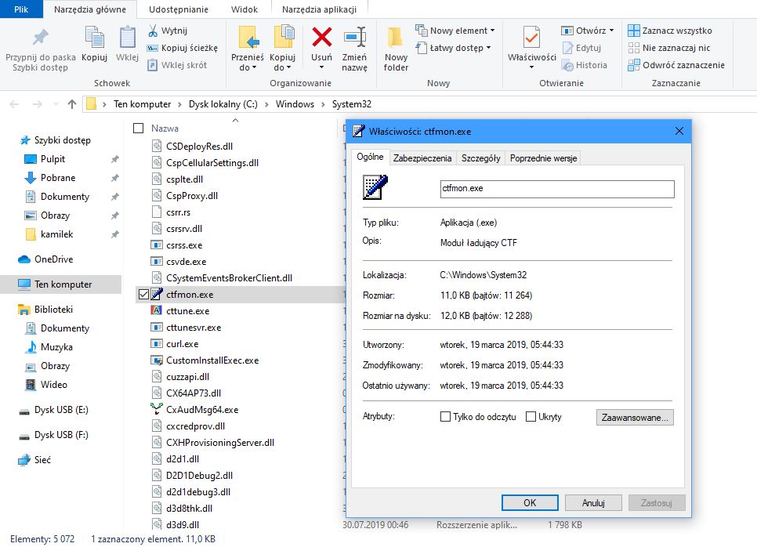Viewport: 757px width, 547px height.
Task: Click the Zaawansowane... button
Action: click(x=635, y=417)
